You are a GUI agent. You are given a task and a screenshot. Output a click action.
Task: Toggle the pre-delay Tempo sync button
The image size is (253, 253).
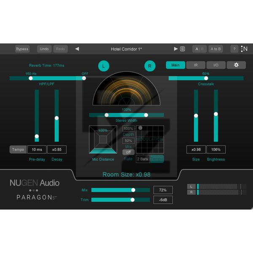click(x=18, y=149)
